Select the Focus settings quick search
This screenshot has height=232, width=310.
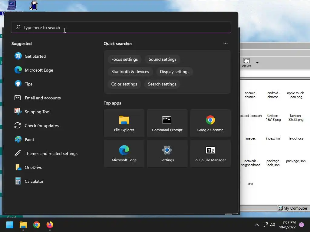click(x=124, y=60)
